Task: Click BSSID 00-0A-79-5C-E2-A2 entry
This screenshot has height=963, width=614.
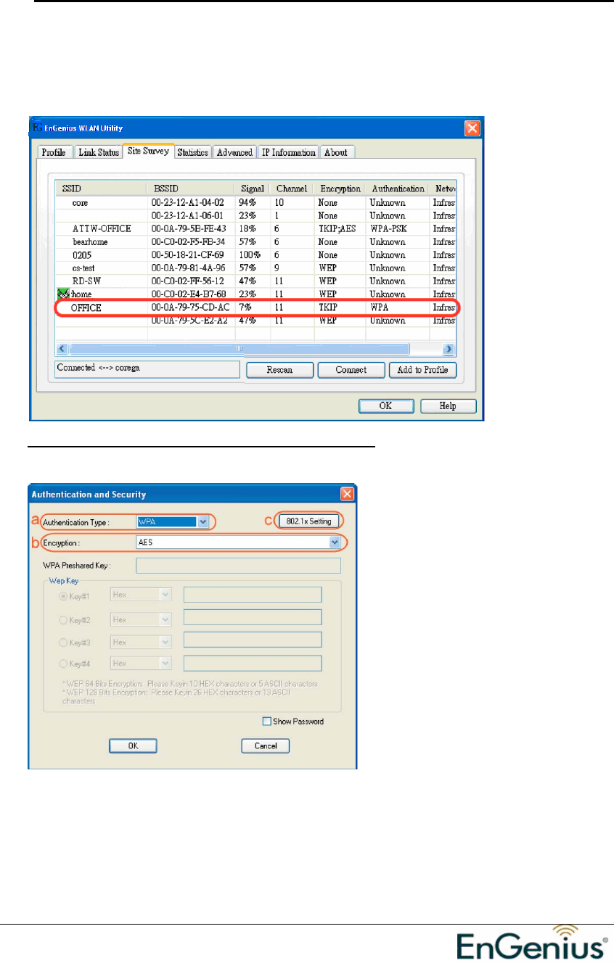Action: (x=187, y=320)
